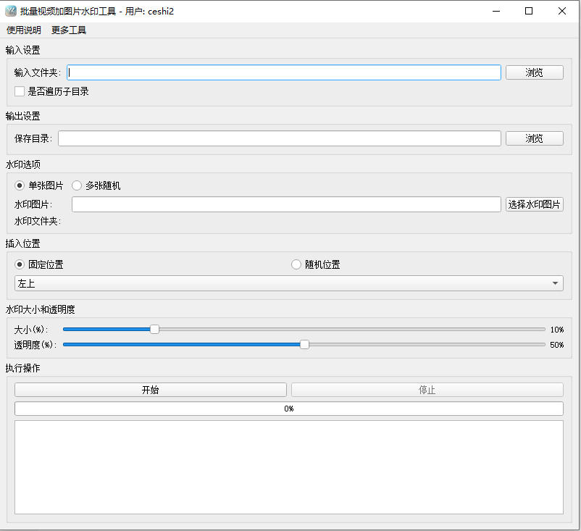The image size is (581, 531).
Task: Enable 是否遍历子目录 checkbox
Action: point(20,91)
